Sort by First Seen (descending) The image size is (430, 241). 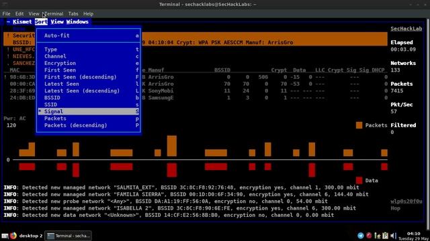[89, 77]
